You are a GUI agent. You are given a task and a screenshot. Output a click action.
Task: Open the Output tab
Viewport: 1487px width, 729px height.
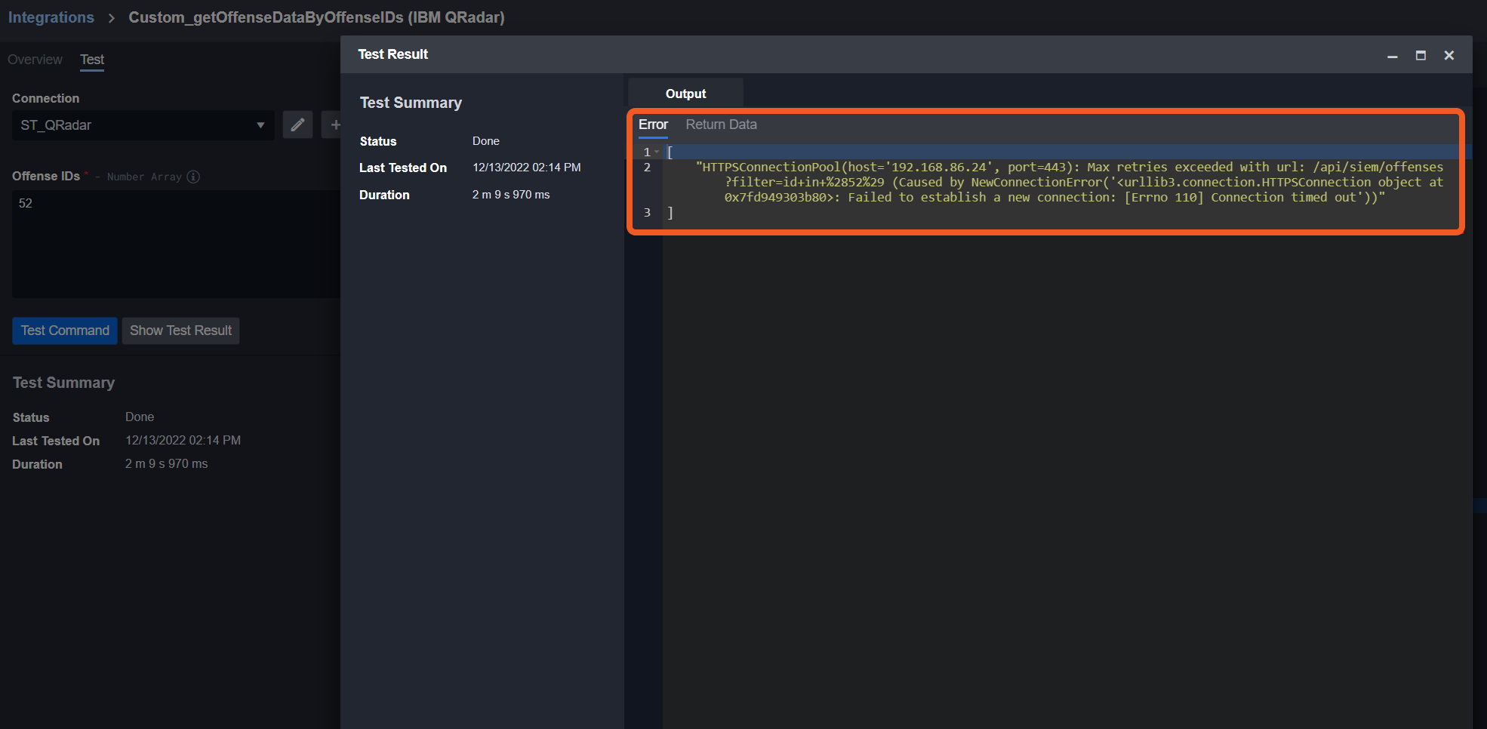pos(685,94)
